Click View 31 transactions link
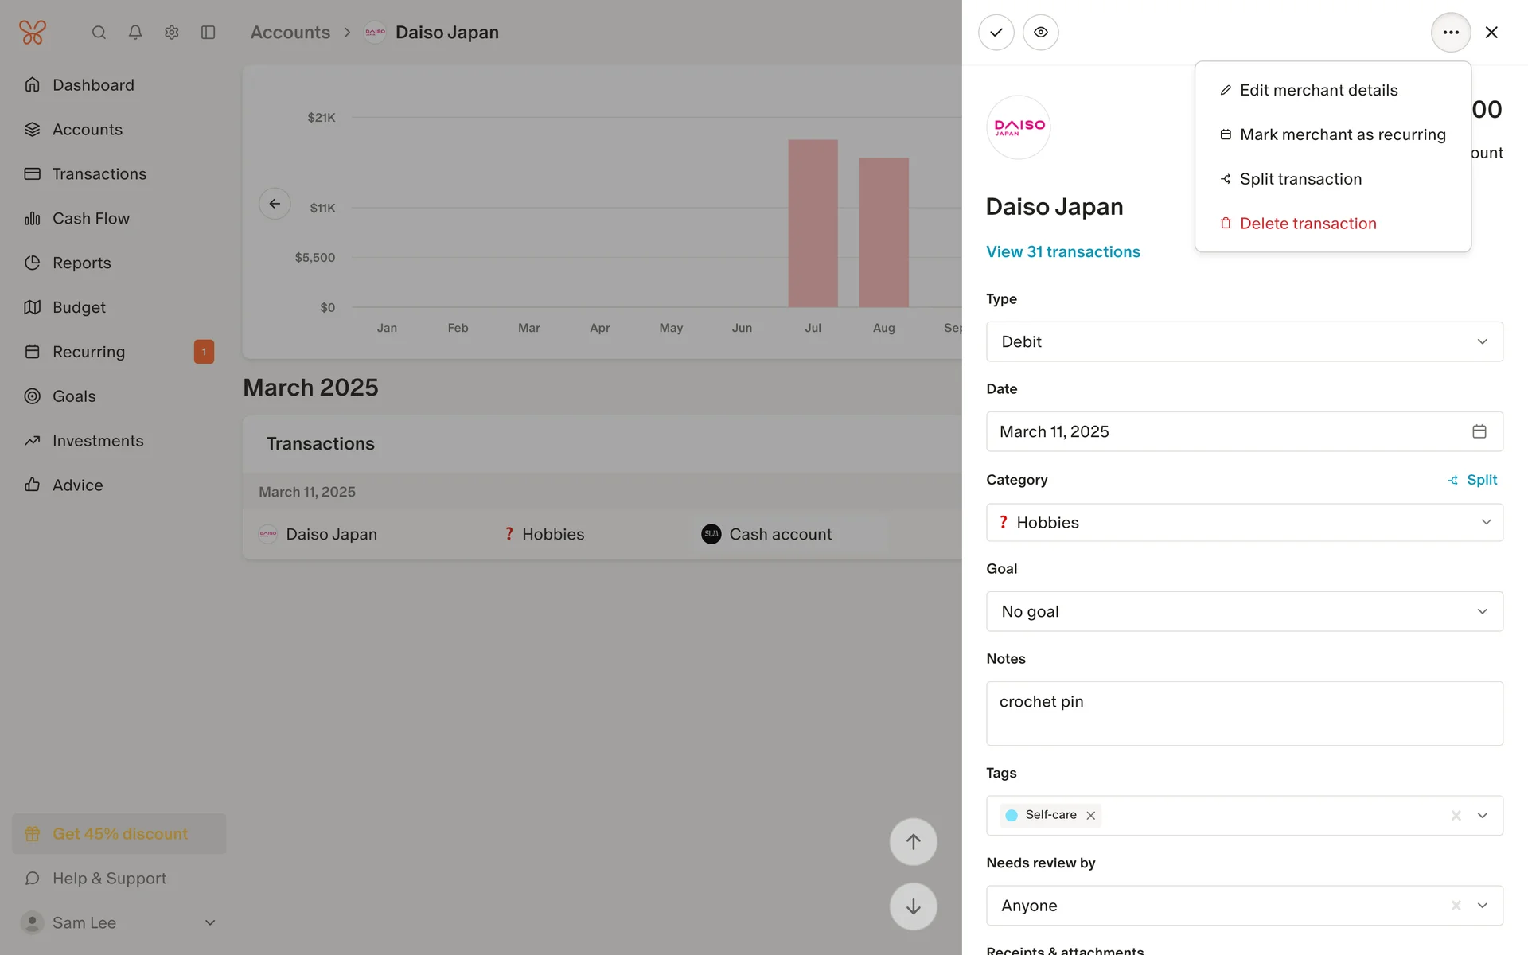Image resolution: width=1528 pixels, height=955 pixels. [x=1062, y=252]
